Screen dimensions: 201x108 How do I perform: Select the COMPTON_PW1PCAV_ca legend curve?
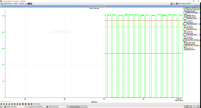tap(192, 8)
